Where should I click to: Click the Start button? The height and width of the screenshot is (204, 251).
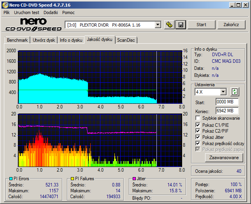pos(201,25)
